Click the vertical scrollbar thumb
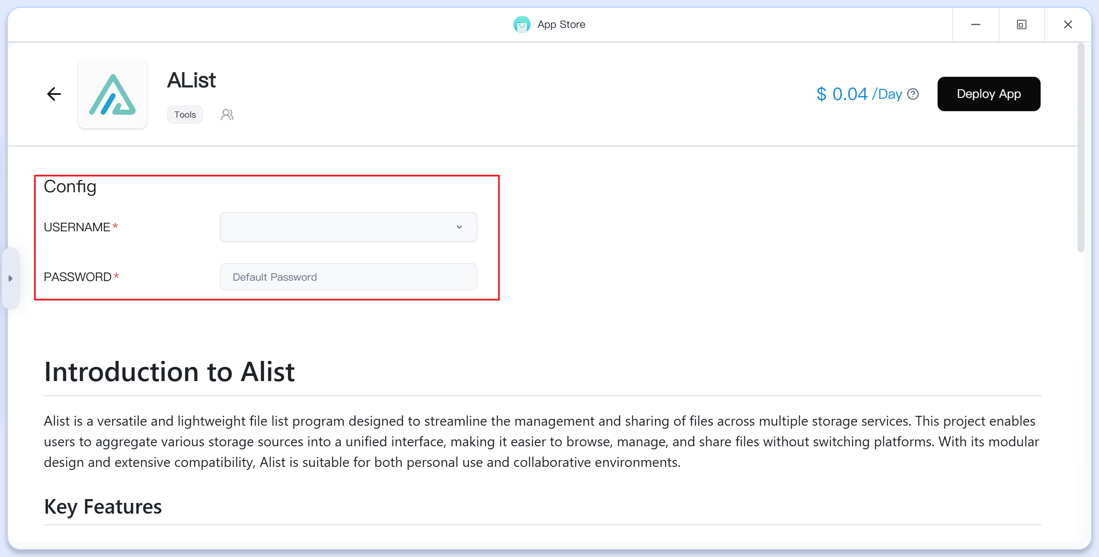Image resolution: width=1099 pixels, height=557 pixels. click(1081, 147)
